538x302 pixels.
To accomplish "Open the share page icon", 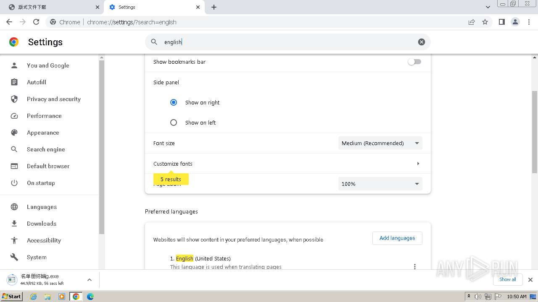I will 472,22.
